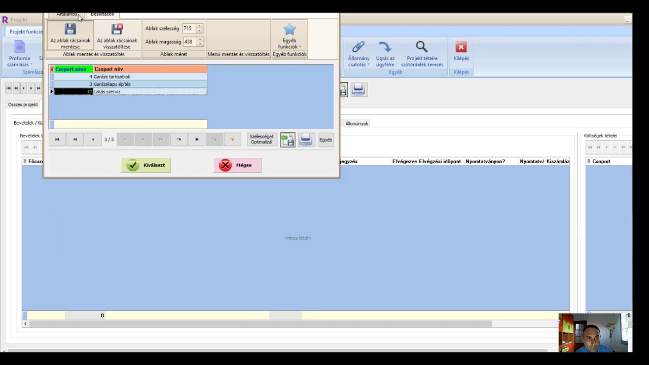Decrease Ablak magasság value by one

(x=200, y=44)
